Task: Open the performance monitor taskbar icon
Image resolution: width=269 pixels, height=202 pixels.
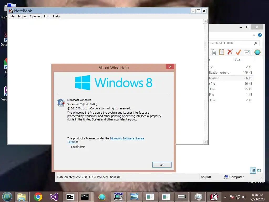Action: [x=198, y=197]
